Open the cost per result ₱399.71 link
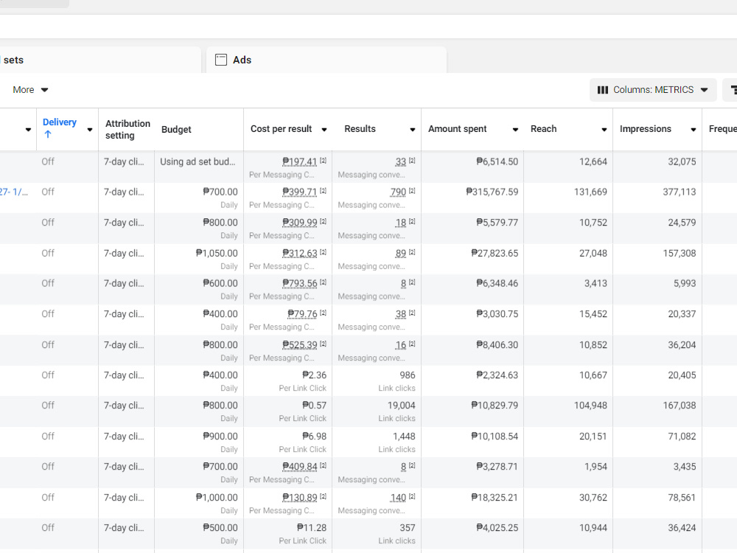The height and width of the screenshot is (553, 737). (299, 192)
